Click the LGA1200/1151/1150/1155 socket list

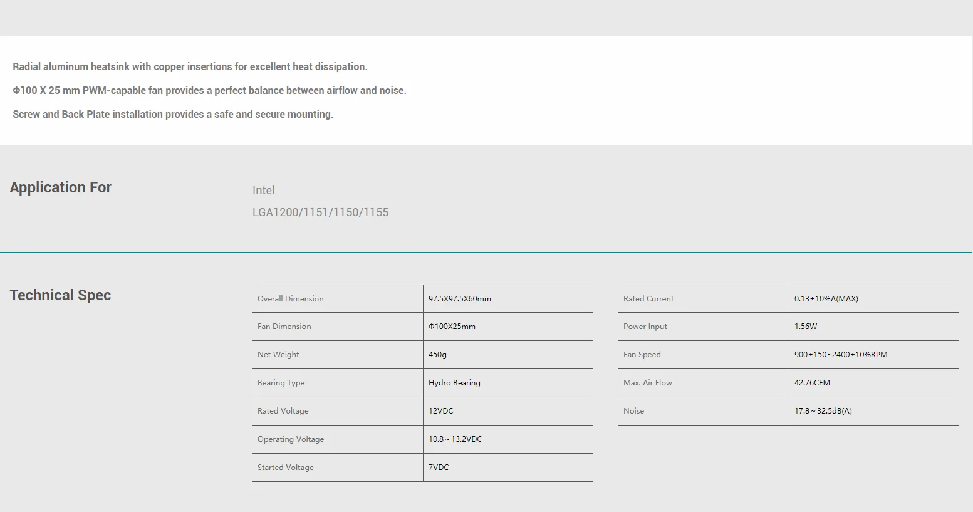(320, 212)
